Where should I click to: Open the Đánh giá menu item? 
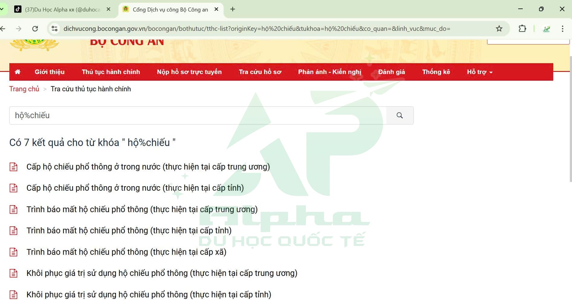tap(392, 72)
